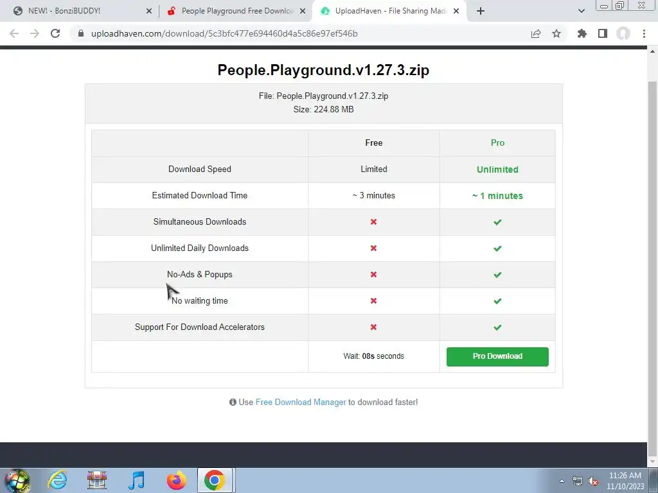Image resolution: width=658 pixels, height=493 pixels.
Task: Open the Chrome profile avatar
Action: (x=623, y=33)
